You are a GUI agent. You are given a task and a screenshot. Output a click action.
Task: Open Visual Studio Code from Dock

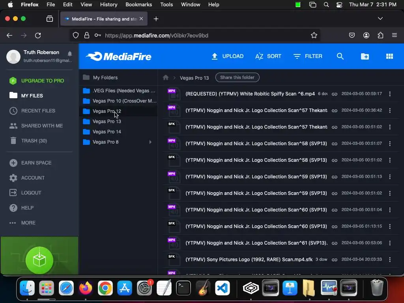pyautogui.click(x=223, y=288)
